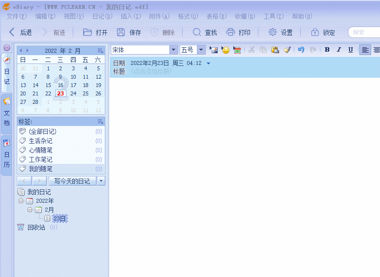Screen dimensions: 380x277
Task: Toggle italic formatting
Action: [x=339, y=50]
